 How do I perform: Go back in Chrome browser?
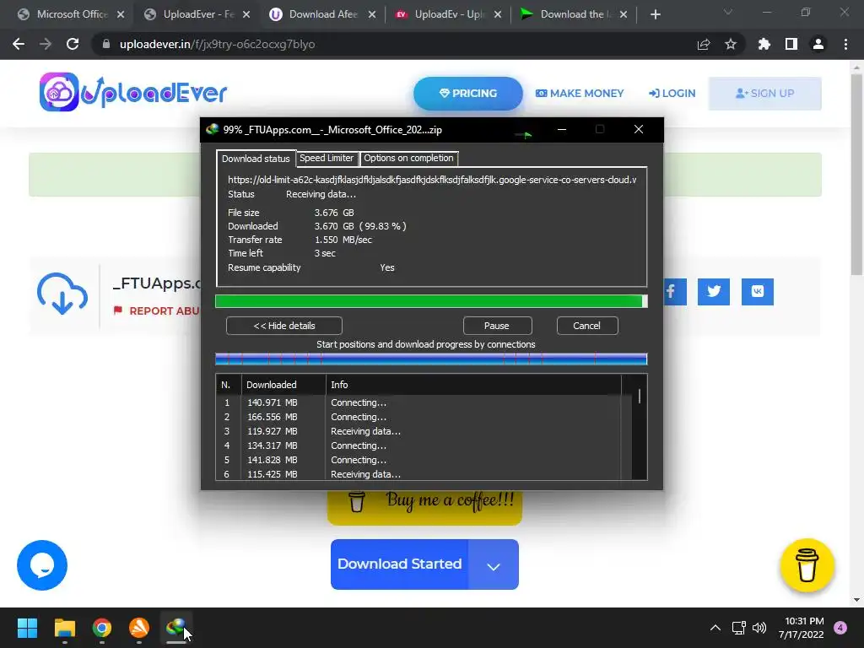19,44
